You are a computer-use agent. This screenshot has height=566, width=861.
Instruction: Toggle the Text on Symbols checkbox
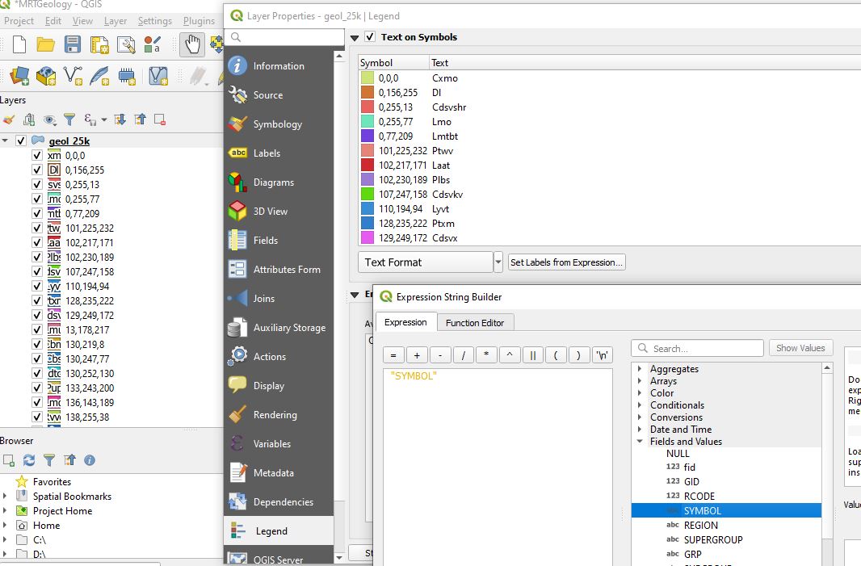pyautogui.click(x=370, y=37)
